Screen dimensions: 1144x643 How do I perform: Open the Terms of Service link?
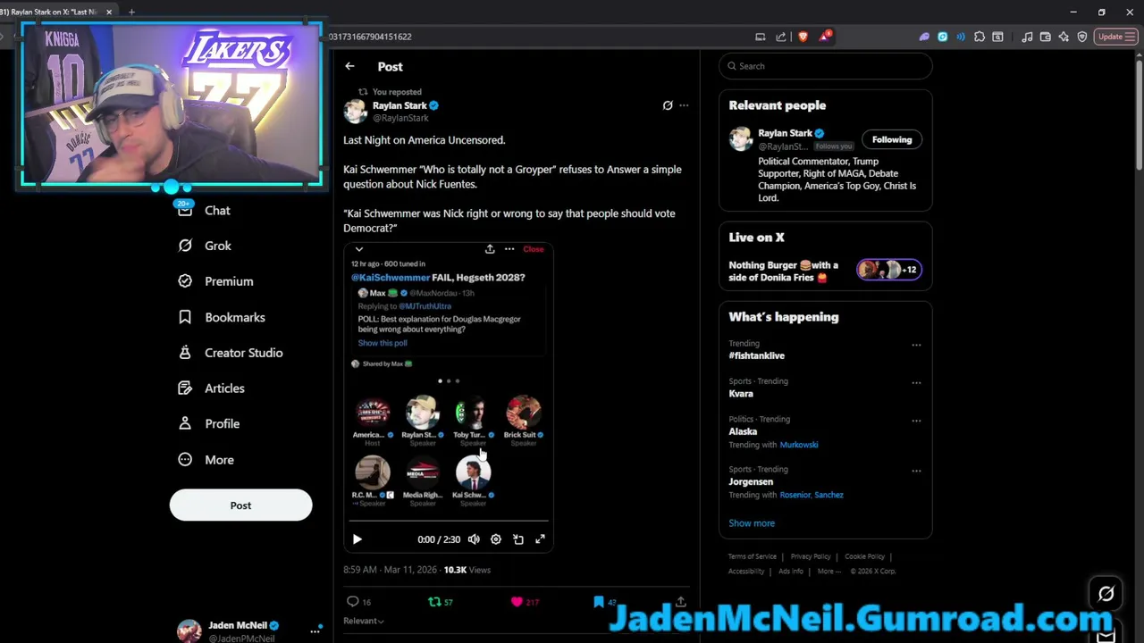753,556
